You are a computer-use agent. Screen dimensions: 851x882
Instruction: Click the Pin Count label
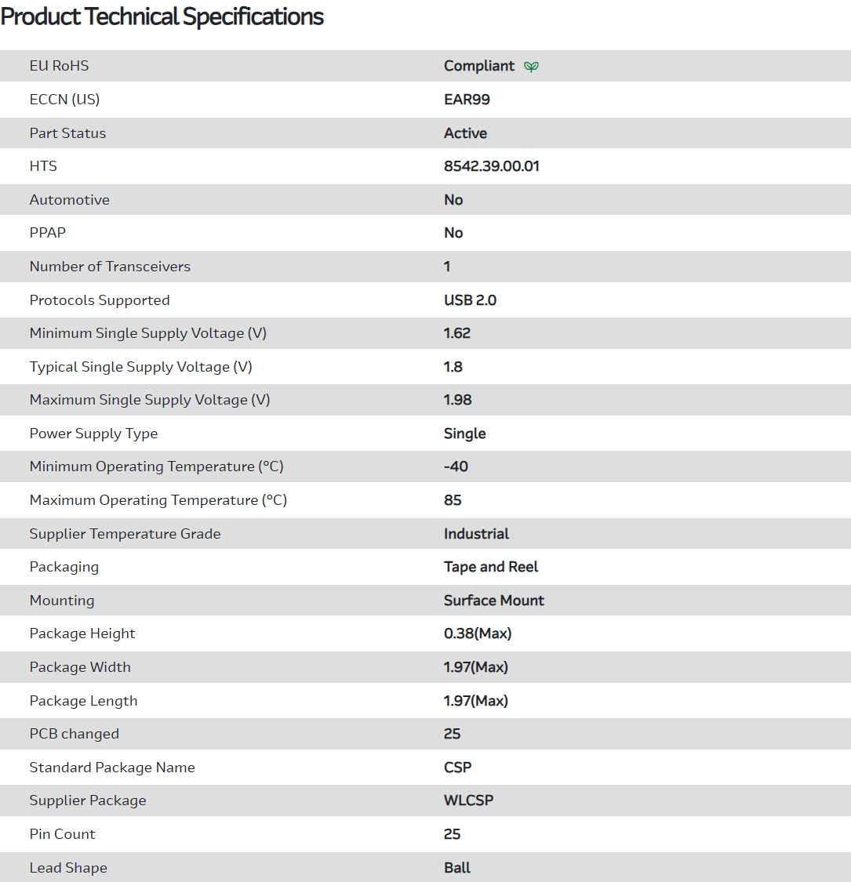tap(62, 834)
